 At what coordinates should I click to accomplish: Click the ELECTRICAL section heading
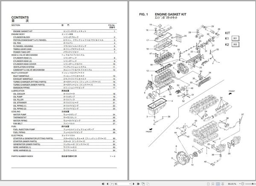tap(17, 136)
